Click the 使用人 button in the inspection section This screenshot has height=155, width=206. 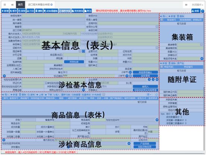[x=145, y=86]
